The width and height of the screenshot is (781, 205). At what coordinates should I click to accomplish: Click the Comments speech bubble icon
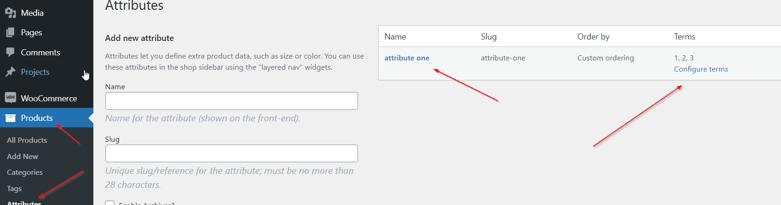(x=10, y=53)
